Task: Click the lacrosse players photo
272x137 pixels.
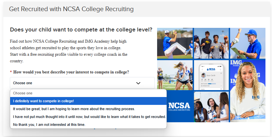Action: tap(175, 75)
